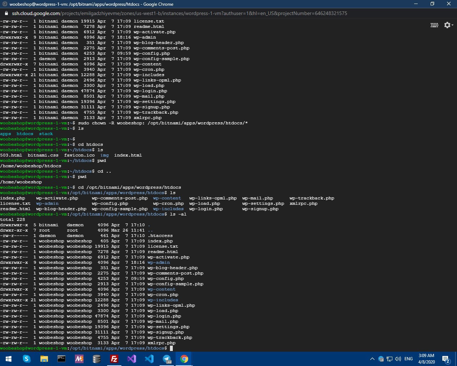Click the 'favicon.ico' file name
457x366 pixels.
click(x=80, y=155)
